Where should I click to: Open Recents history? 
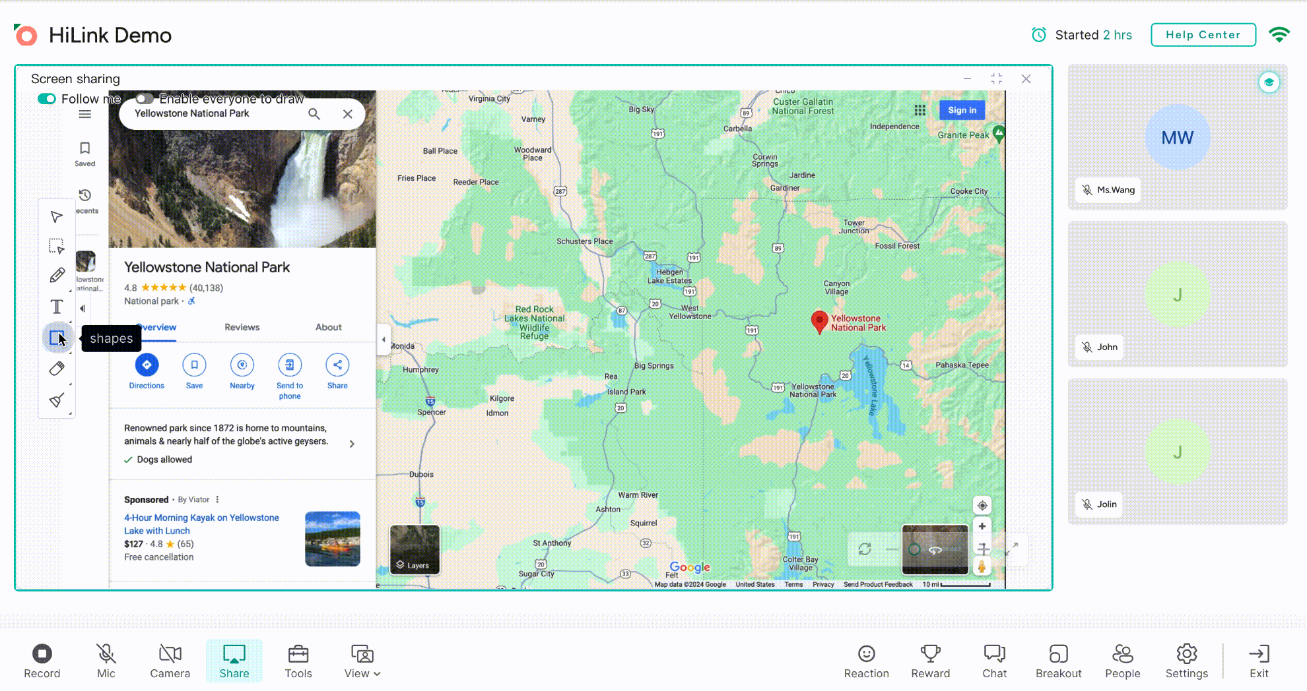click(x=85, y=201)
